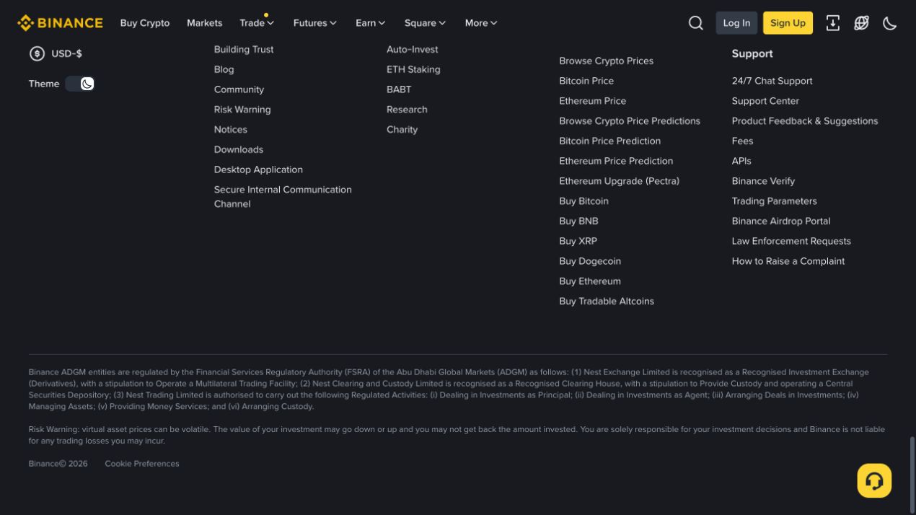Click the Log In button
Image resolution: width=916 pixels, height=515 pixels.
click(736, 23)
